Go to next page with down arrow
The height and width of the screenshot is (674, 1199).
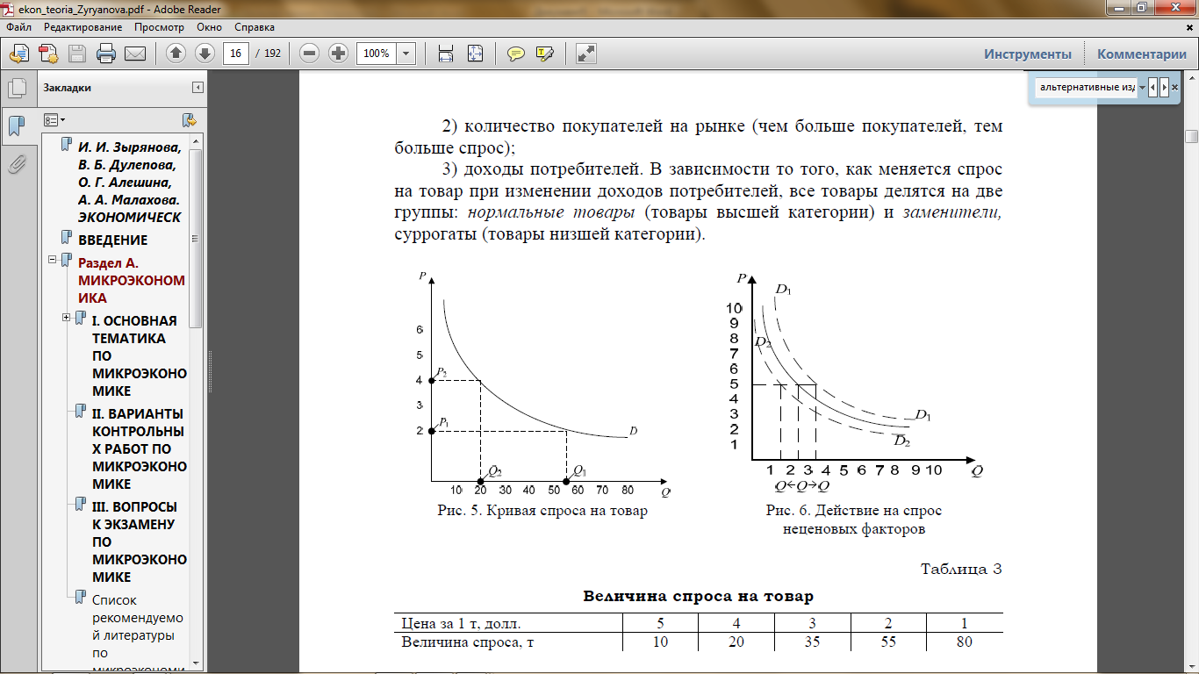pos(205,54)
